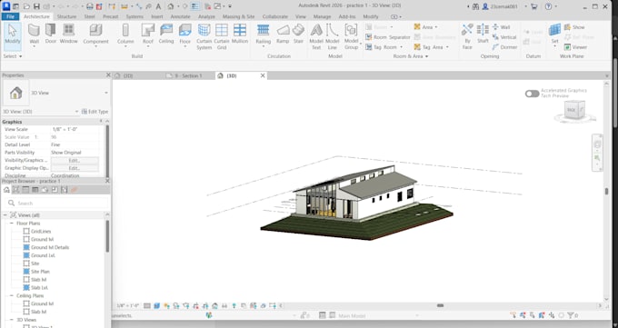Image resolution: width=618 pixels, height=328 pixels.
Task: Collapse the Floor Plans tree node
Action: [12, 224]
